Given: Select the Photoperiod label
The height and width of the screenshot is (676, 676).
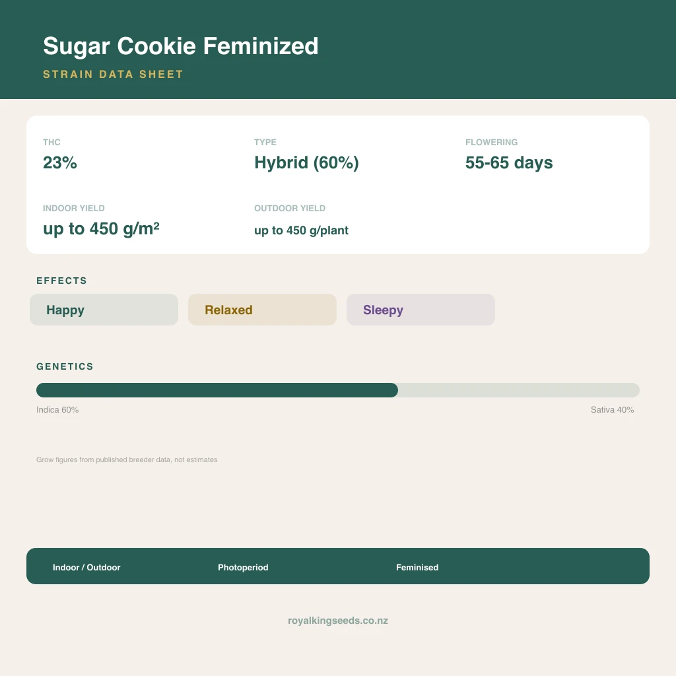Looking at the screenshot, I should (x=243, y=567).
